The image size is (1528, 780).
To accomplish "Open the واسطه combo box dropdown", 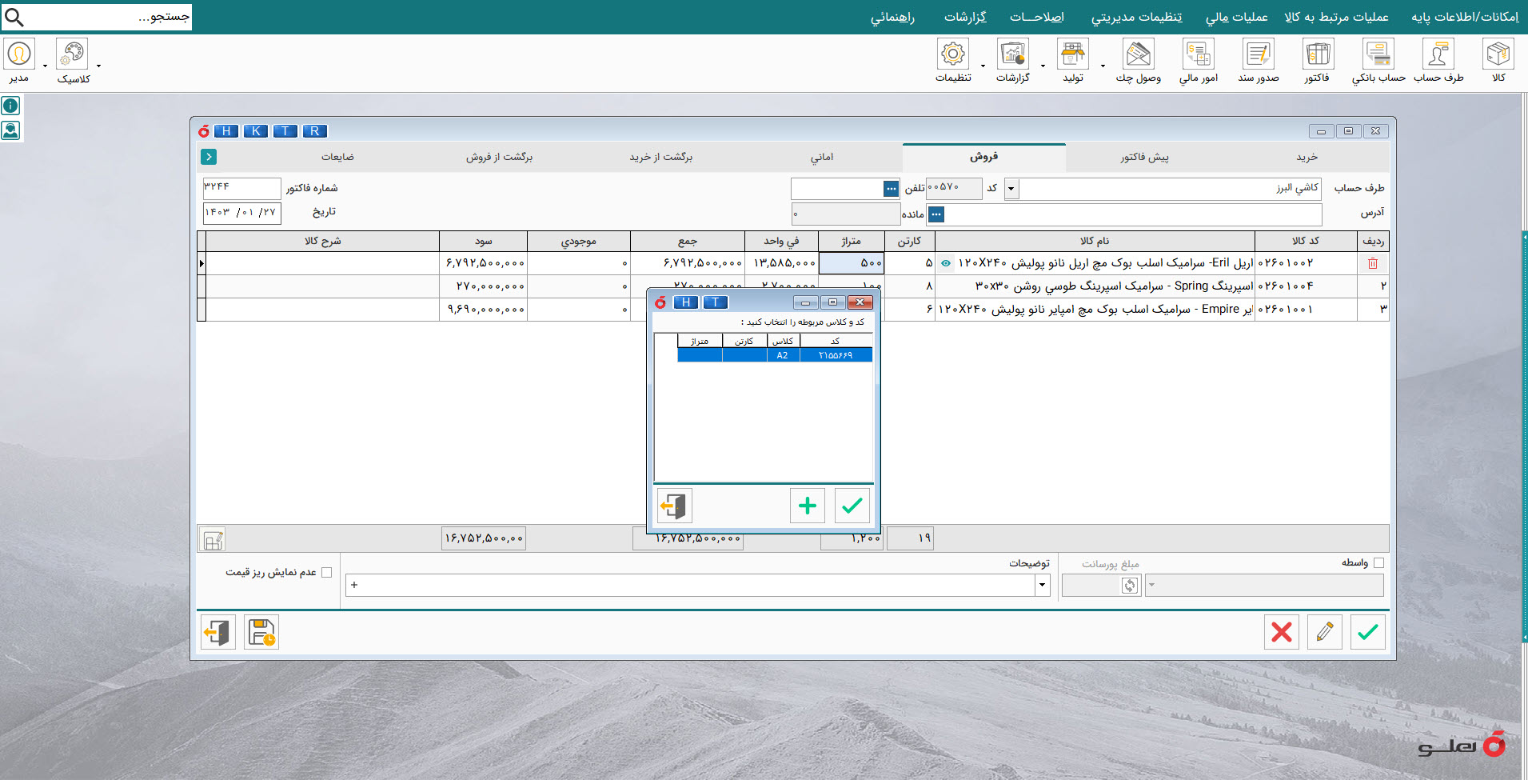I will pos(1151,586).
